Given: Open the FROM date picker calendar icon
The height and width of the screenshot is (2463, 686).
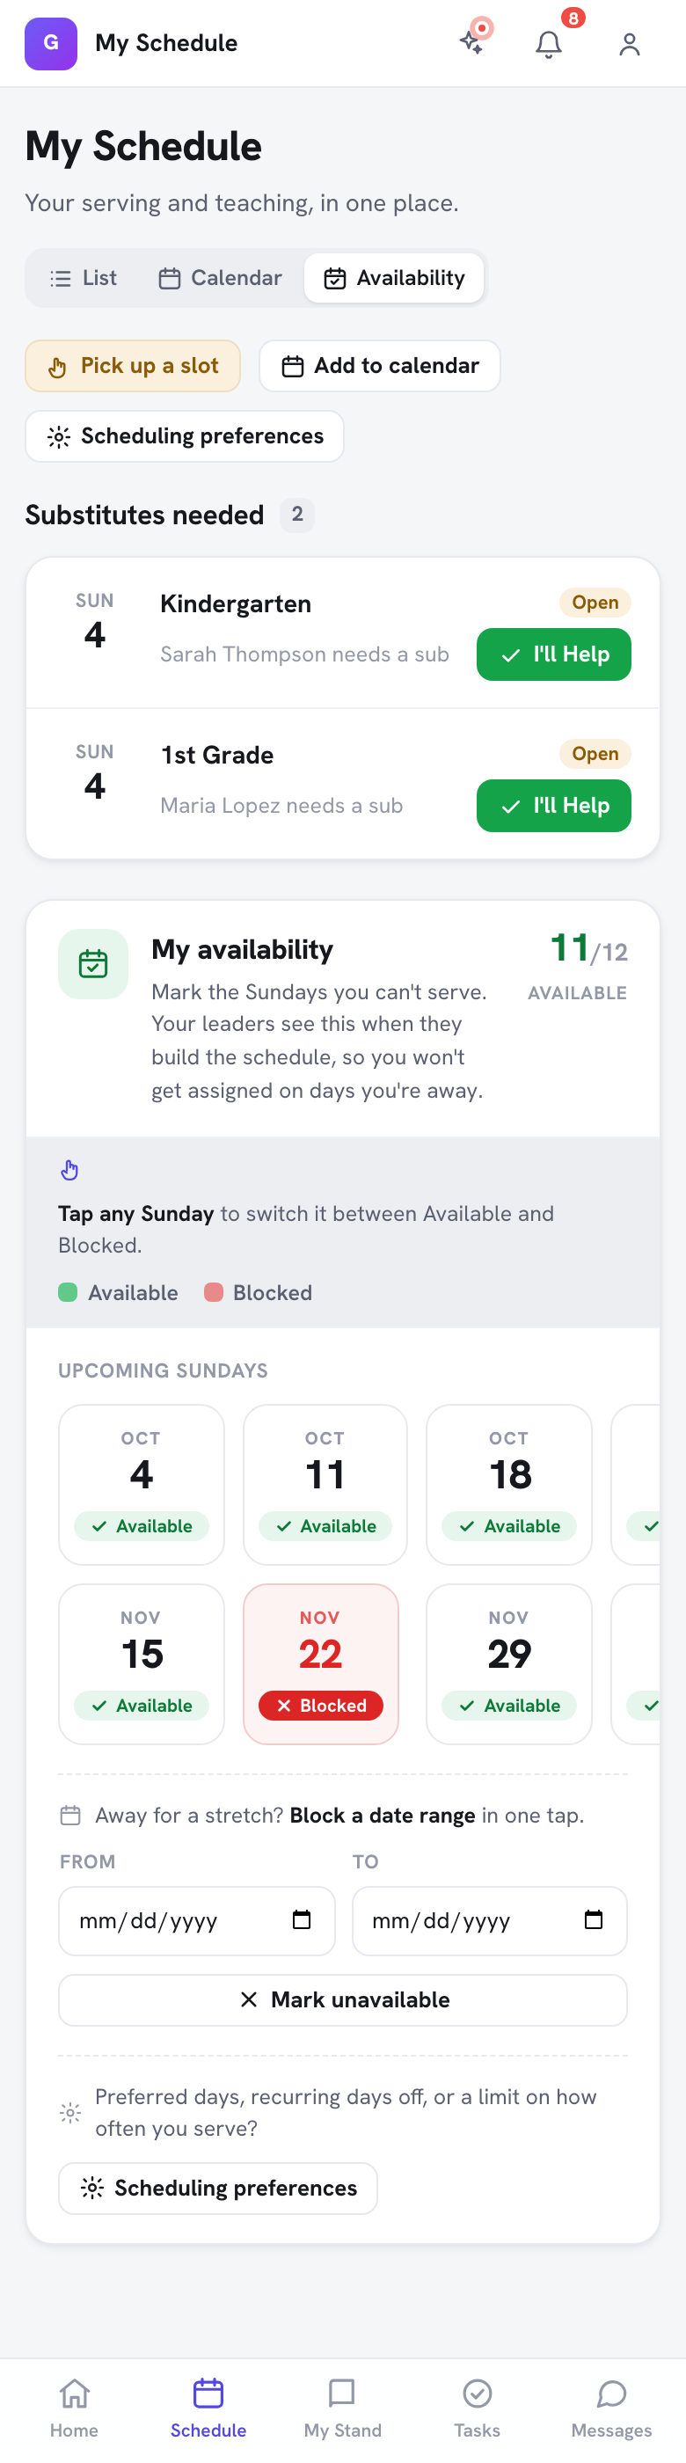Looking at the screenshot, I should 302,1919.
